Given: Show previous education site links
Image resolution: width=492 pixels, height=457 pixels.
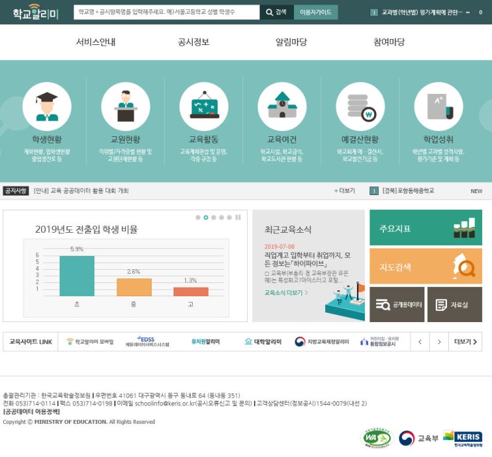Looking at the screenshot, I should coord(420,342).
